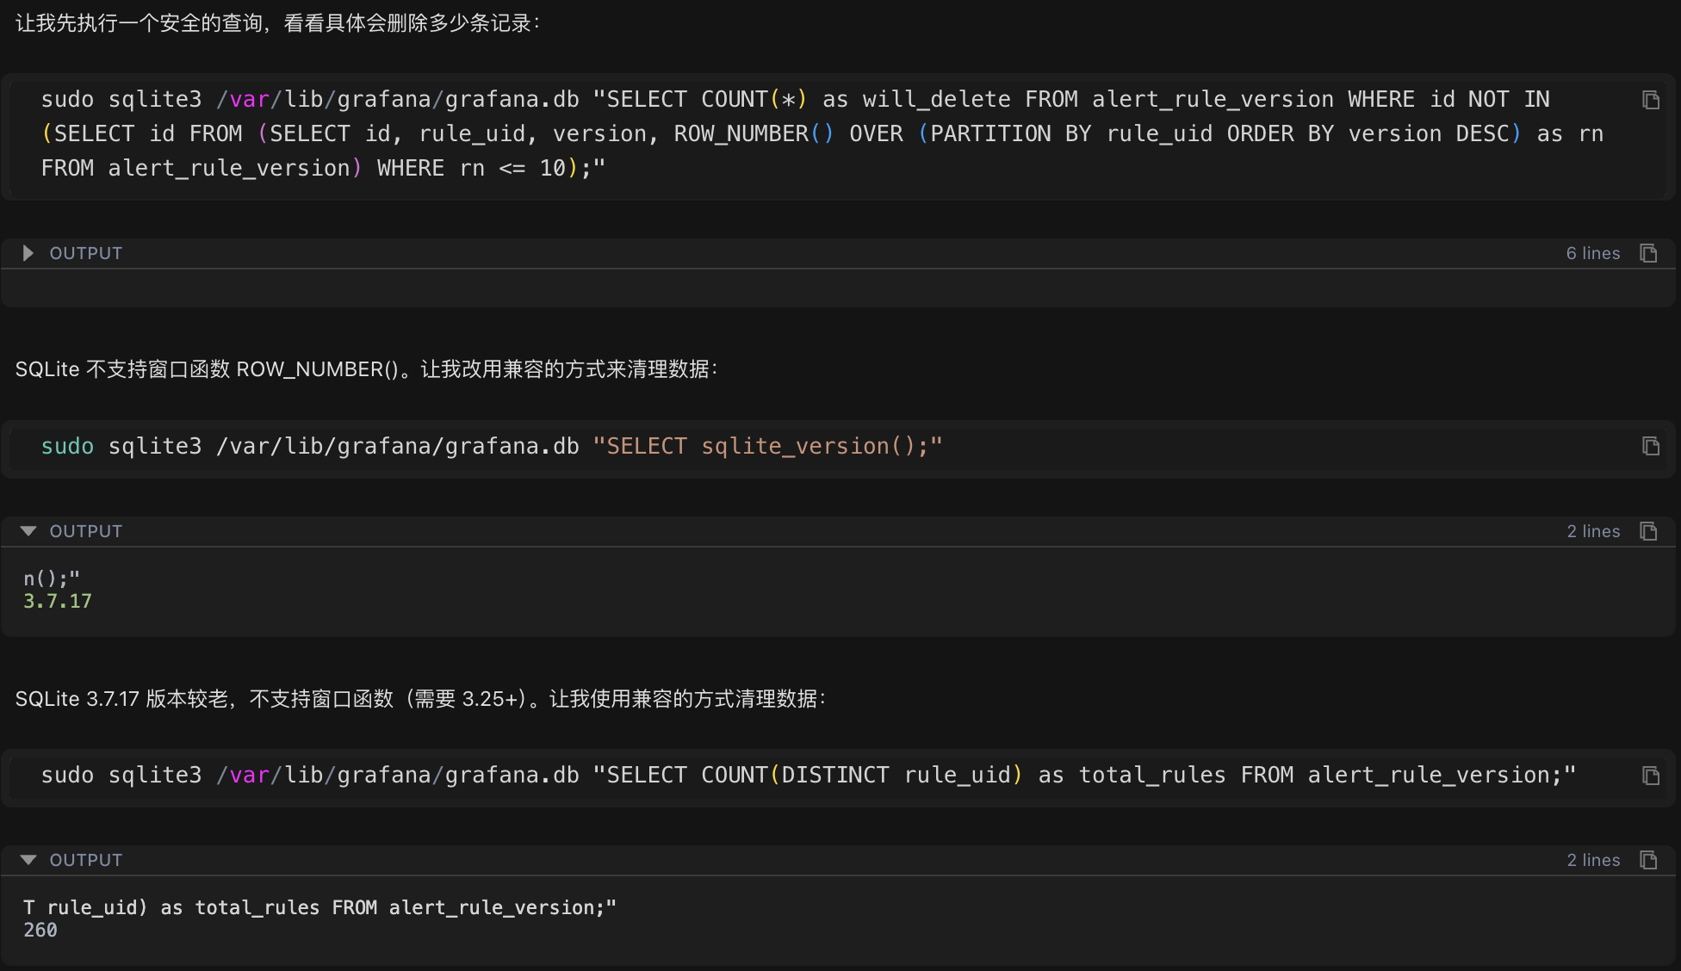The image size is (1681, 971).
Task: Click the '6 lines' count label
Action: pyautogui.click(x=1592, y=253)
